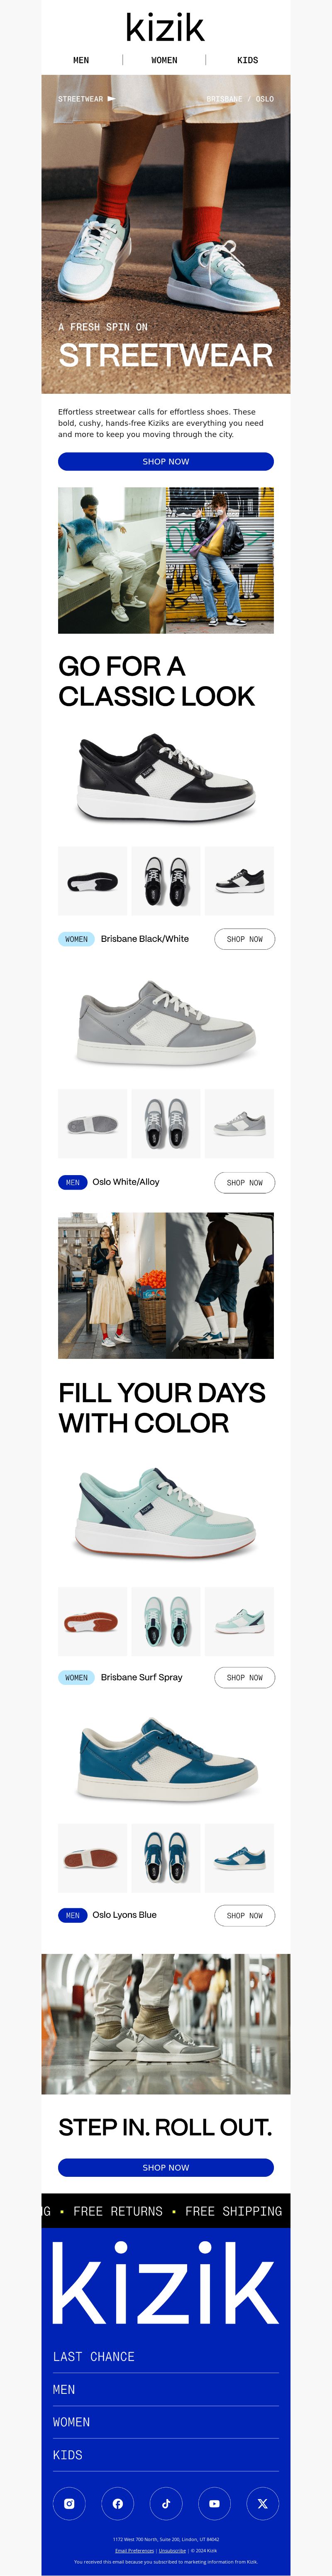332x2576 pixels.
Task: Select the KIDS navigation tab
Action: tap(247, 60)
